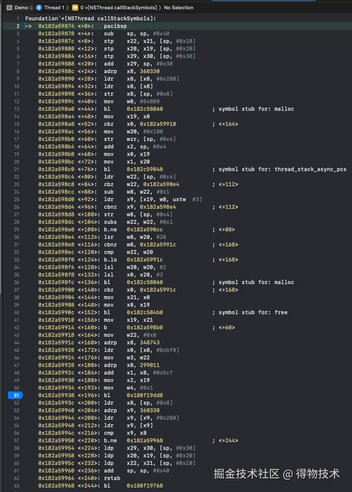Click the thread_stack_async_pcs symbol stub comment
The height and width of the screenshot is (492, 352).
[279, 169]
